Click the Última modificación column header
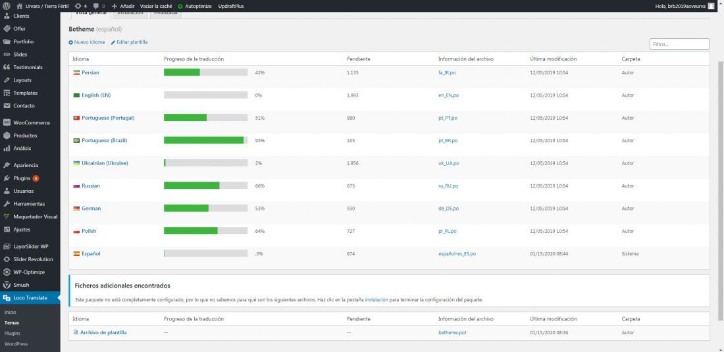 [553, 59]
